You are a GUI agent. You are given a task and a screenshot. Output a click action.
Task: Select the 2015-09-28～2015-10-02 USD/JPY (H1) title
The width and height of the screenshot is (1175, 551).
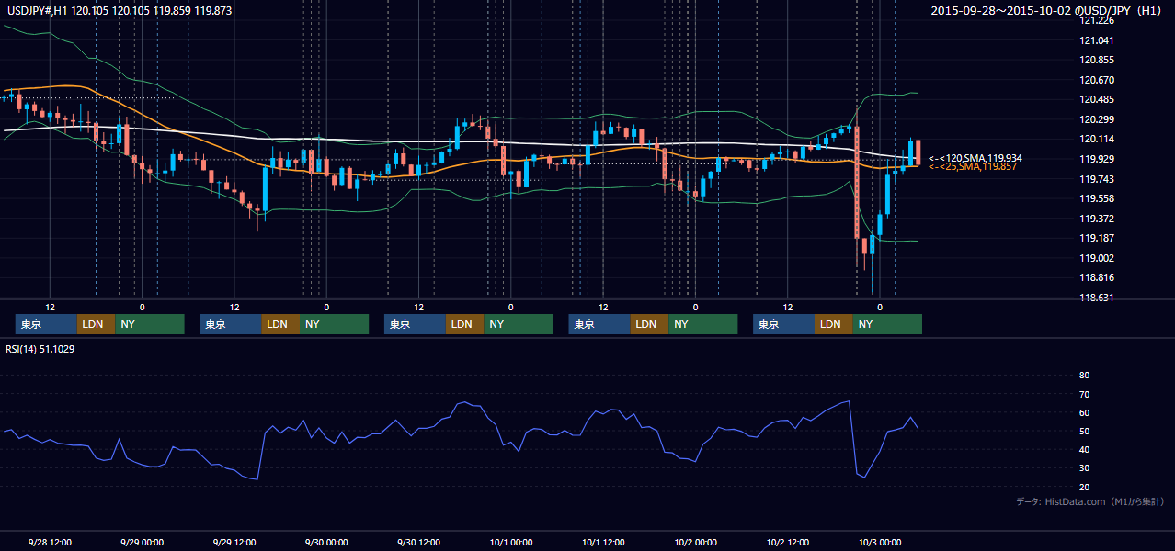1048,11
